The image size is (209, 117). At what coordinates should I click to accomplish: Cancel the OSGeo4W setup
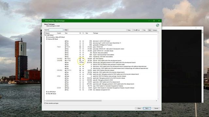click(156, 108)
